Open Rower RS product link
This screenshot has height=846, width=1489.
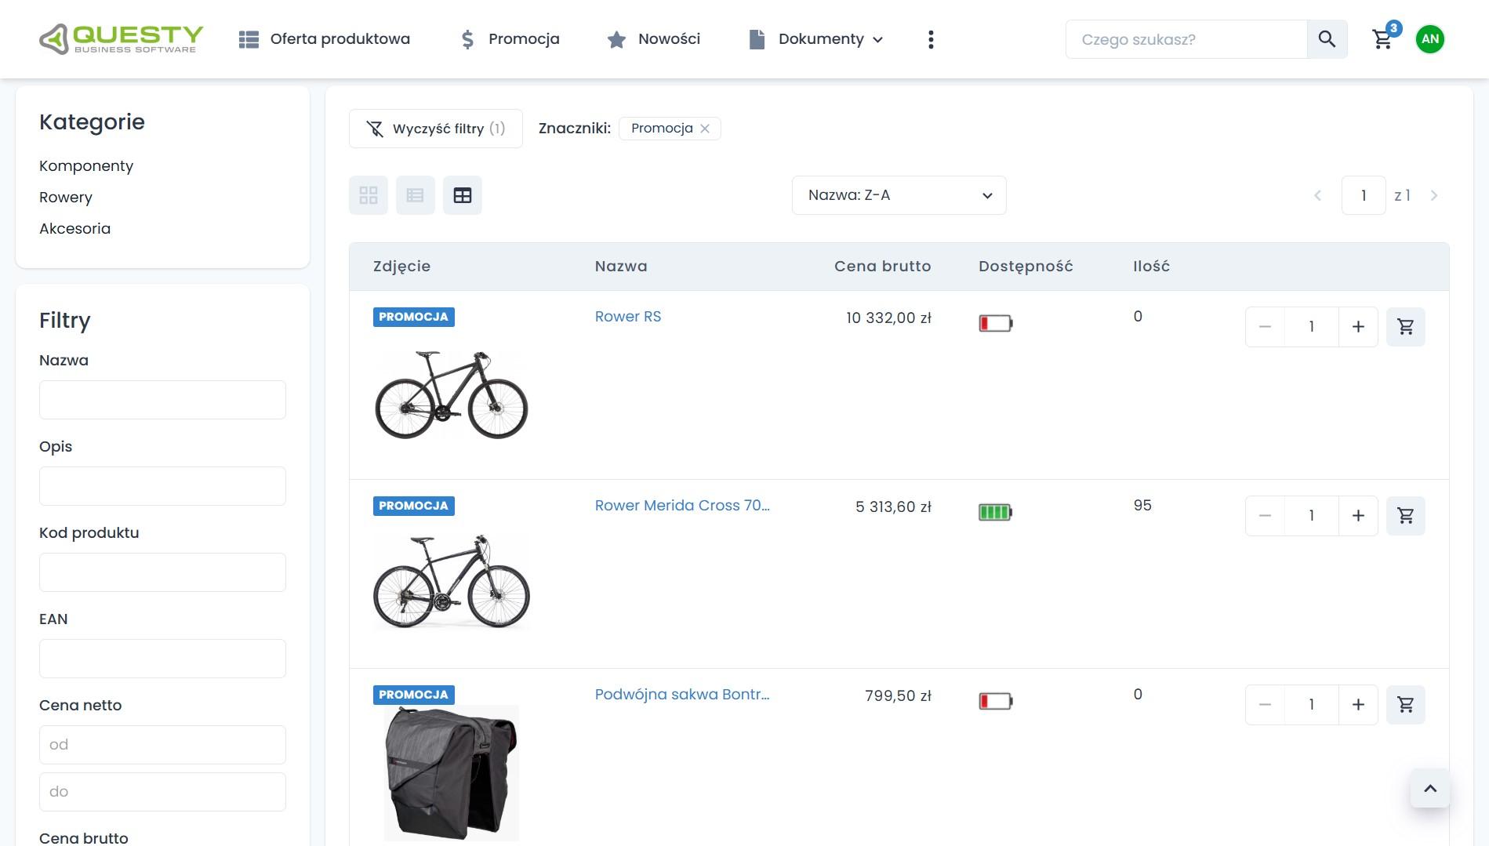628,317
